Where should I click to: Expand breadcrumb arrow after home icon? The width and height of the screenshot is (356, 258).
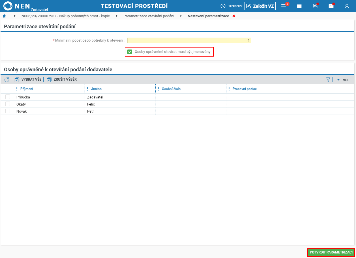tap(15, 16)
